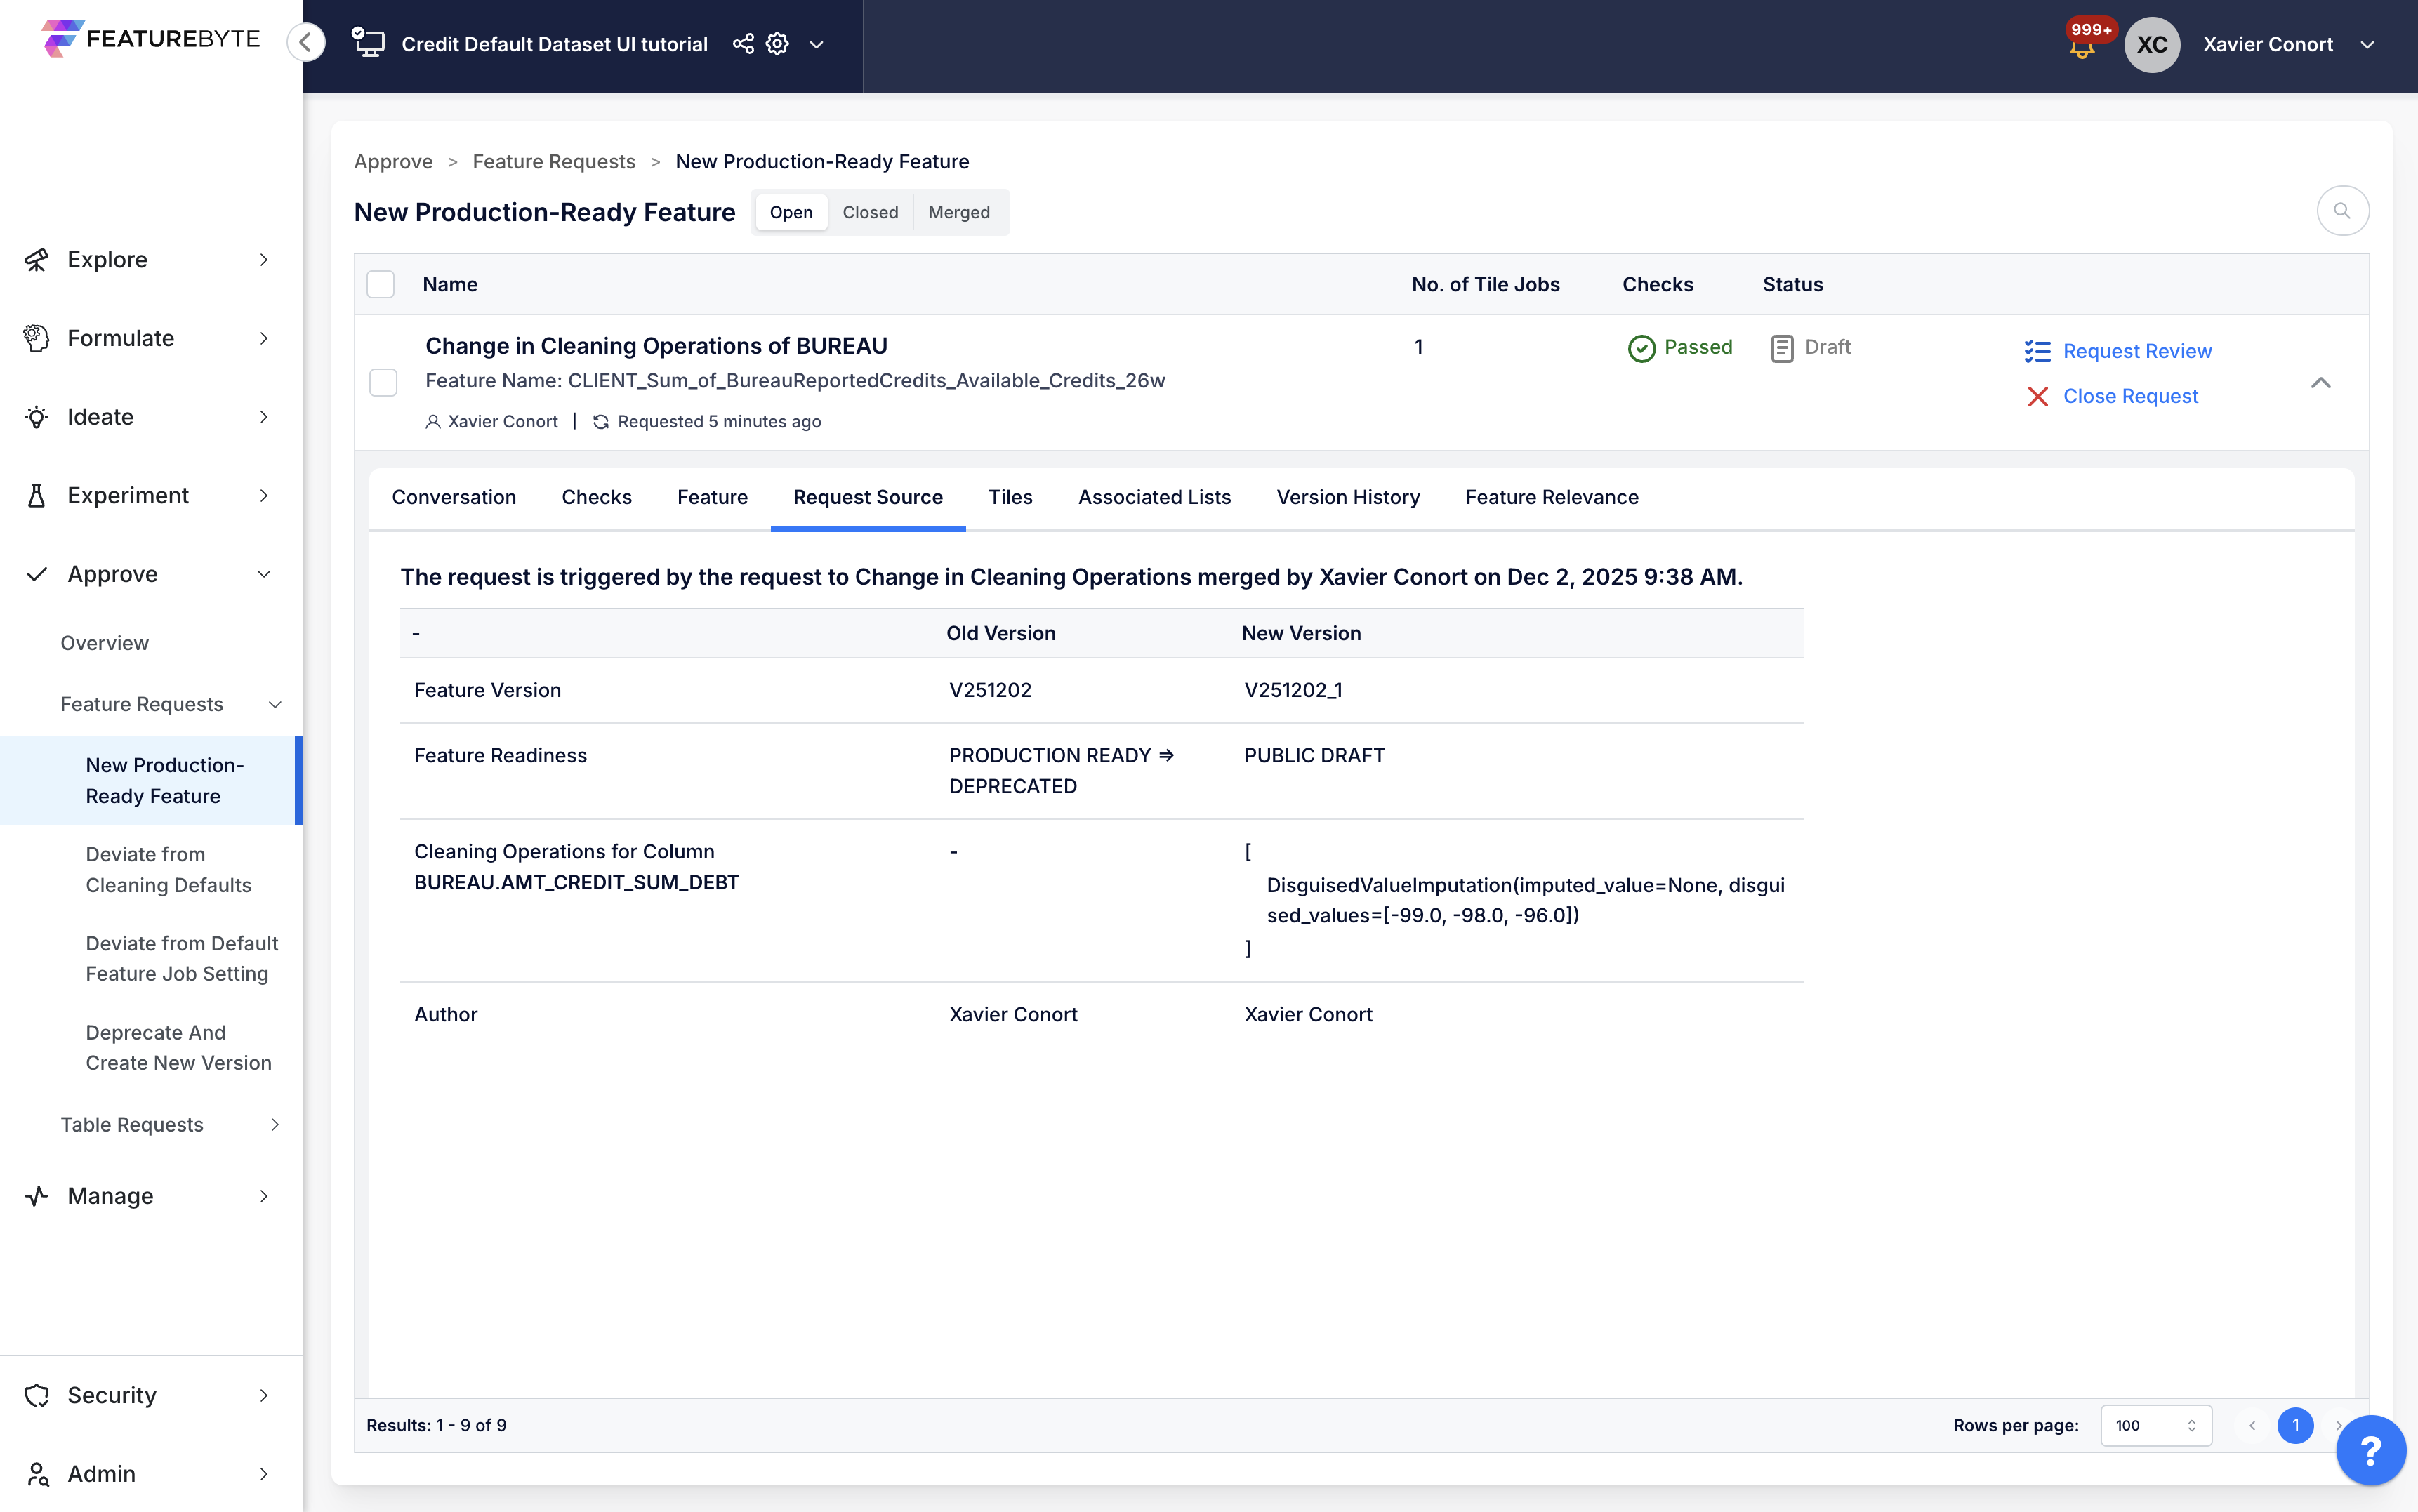This screenshot has height=1512, width=2418.
Task: Click the search magnifier icon
Action: click(2342, 211)
